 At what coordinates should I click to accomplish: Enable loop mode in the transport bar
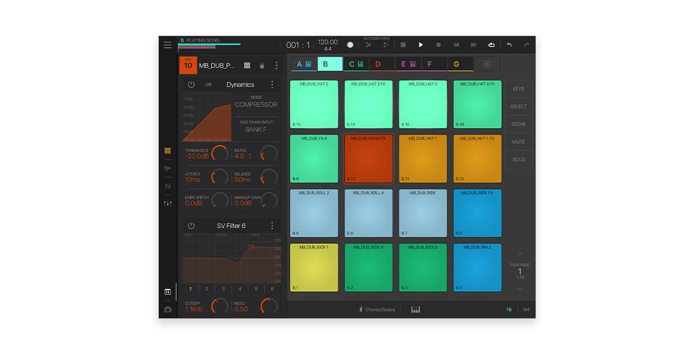point(492,45)
